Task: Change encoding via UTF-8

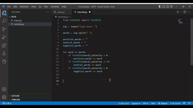Action: (145, 103)
